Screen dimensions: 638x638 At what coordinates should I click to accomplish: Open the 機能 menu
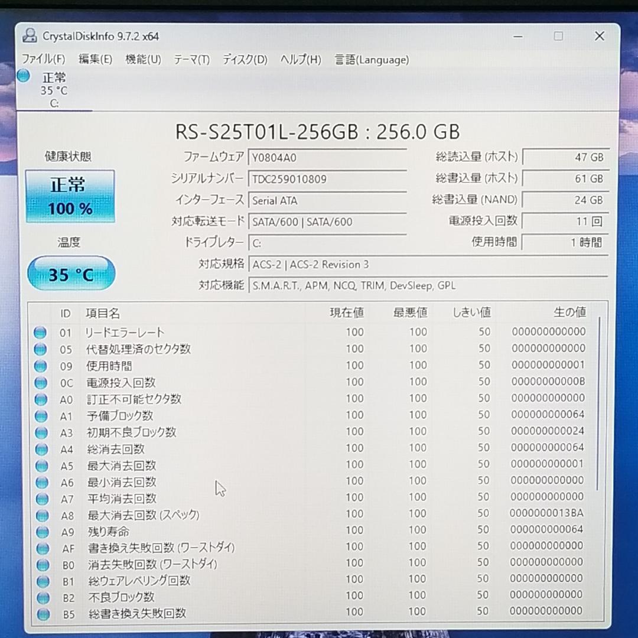tap(143, 60)
